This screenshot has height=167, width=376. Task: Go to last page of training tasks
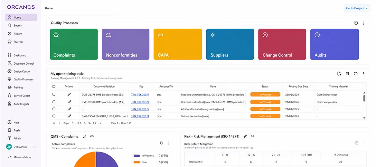[x=89, y=123]
